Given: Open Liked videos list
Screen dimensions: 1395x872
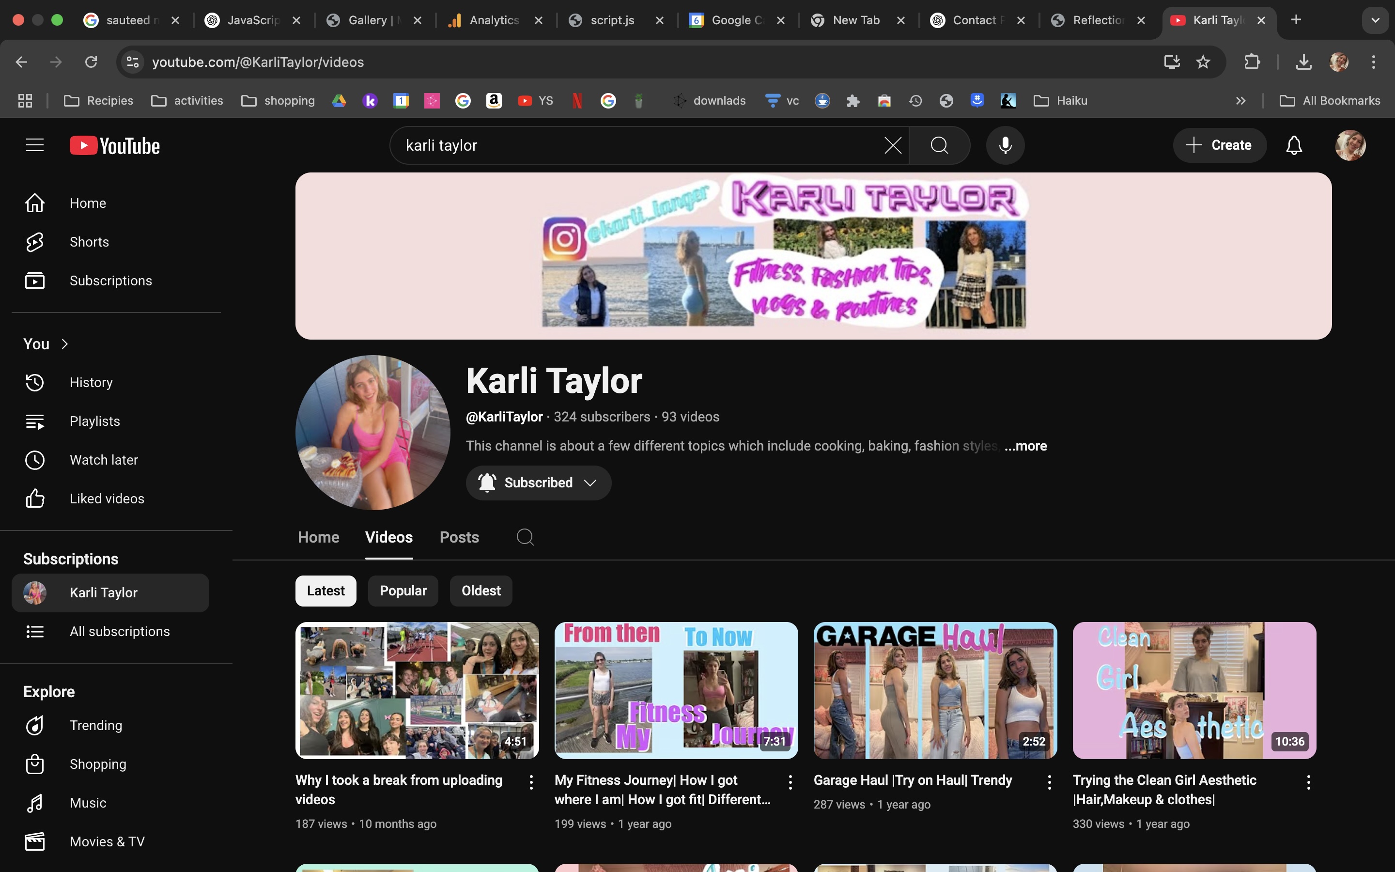Looking at the screenshot, I should pyautogui.click(x=110, y=498).
